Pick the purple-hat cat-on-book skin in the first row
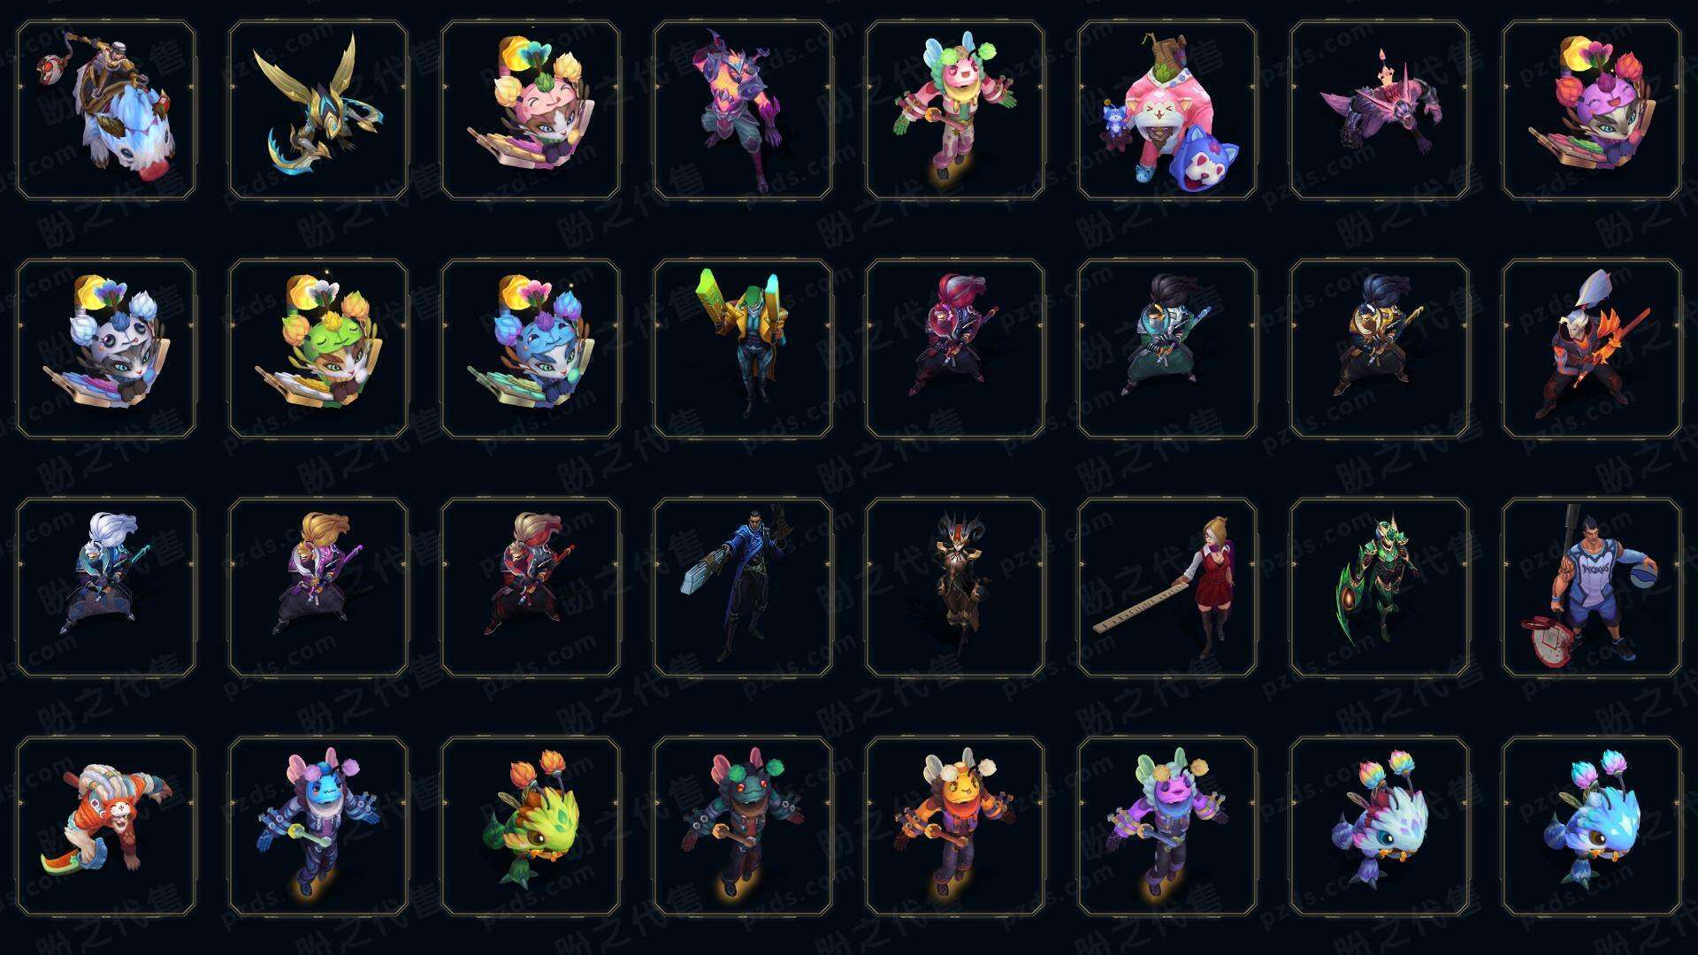 pyautogui.click(x=1592, y=111)
